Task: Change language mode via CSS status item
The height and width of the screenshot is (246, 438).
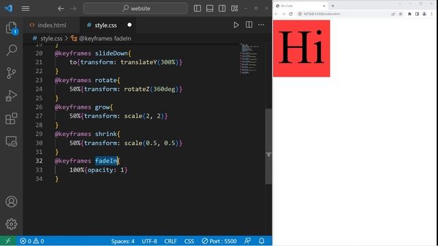Action: pos(189,241)
